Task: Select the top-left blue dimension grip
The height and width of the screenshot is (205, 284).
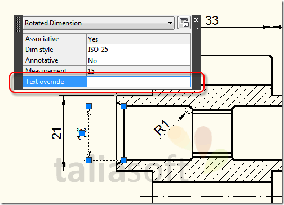Action: (88, 106)
